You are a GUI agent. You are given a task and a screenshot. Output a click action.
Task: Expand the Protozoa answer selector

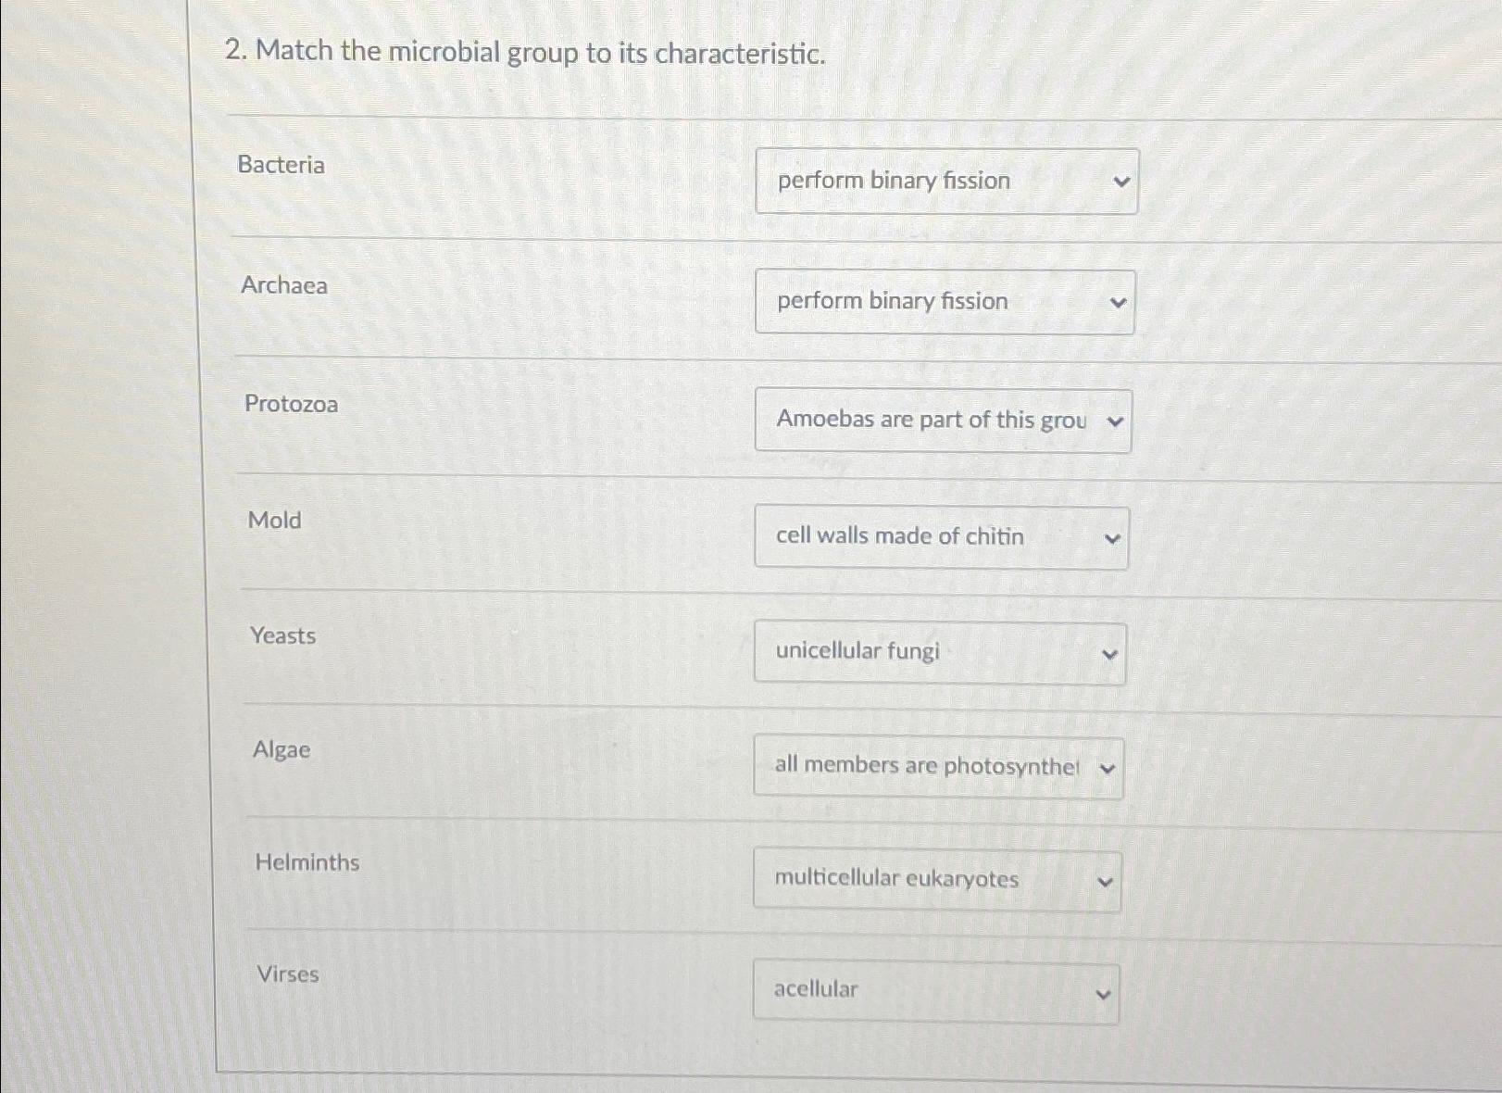coord(943,421)
